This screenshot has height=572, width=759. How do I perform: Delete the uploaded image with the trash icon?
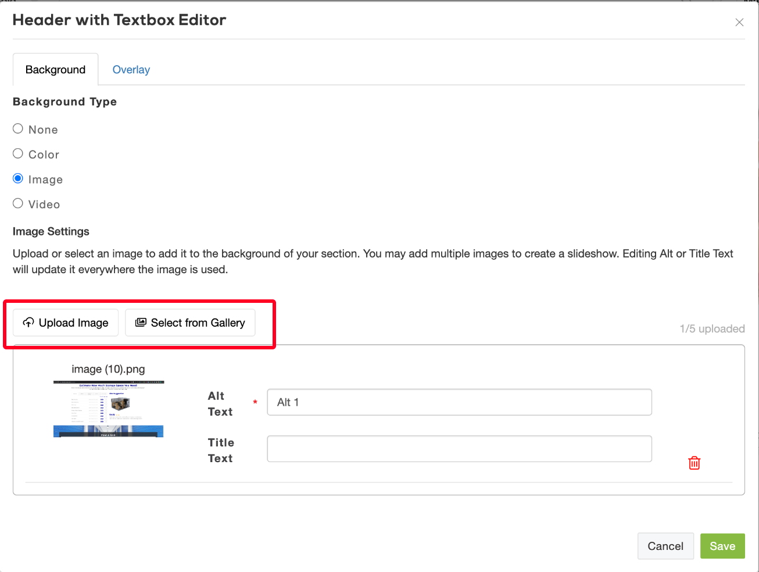[694, 463]
